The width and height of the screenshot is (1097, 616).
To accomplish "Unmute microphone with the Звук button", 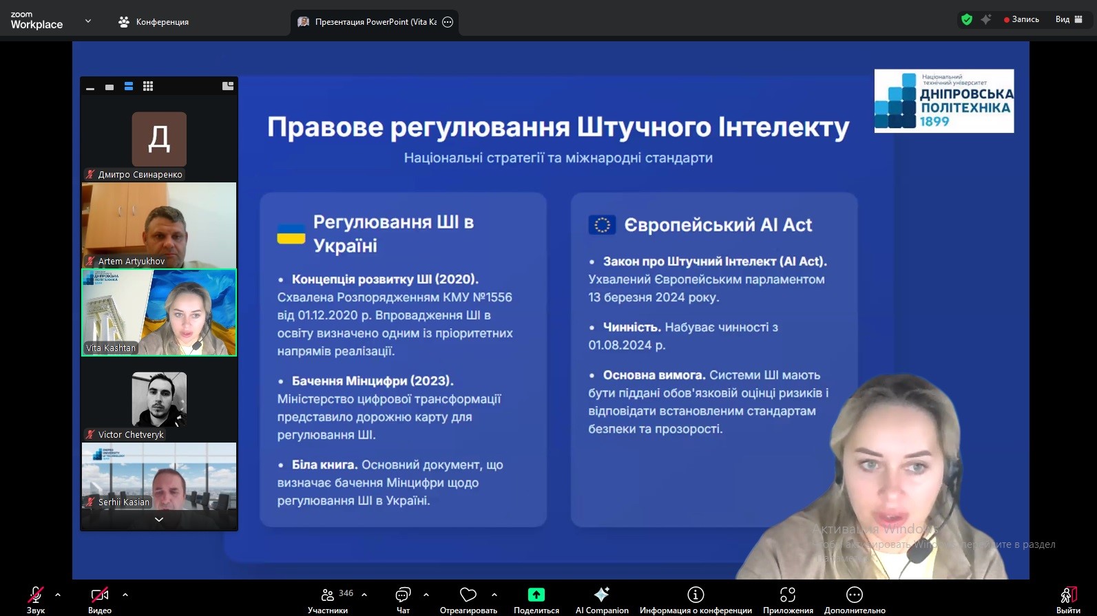I will click(x=36, y=595).
